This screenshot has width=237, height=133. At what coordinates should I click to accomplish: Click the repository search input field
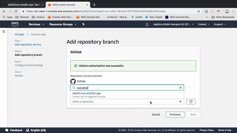(x=127, y=88)
